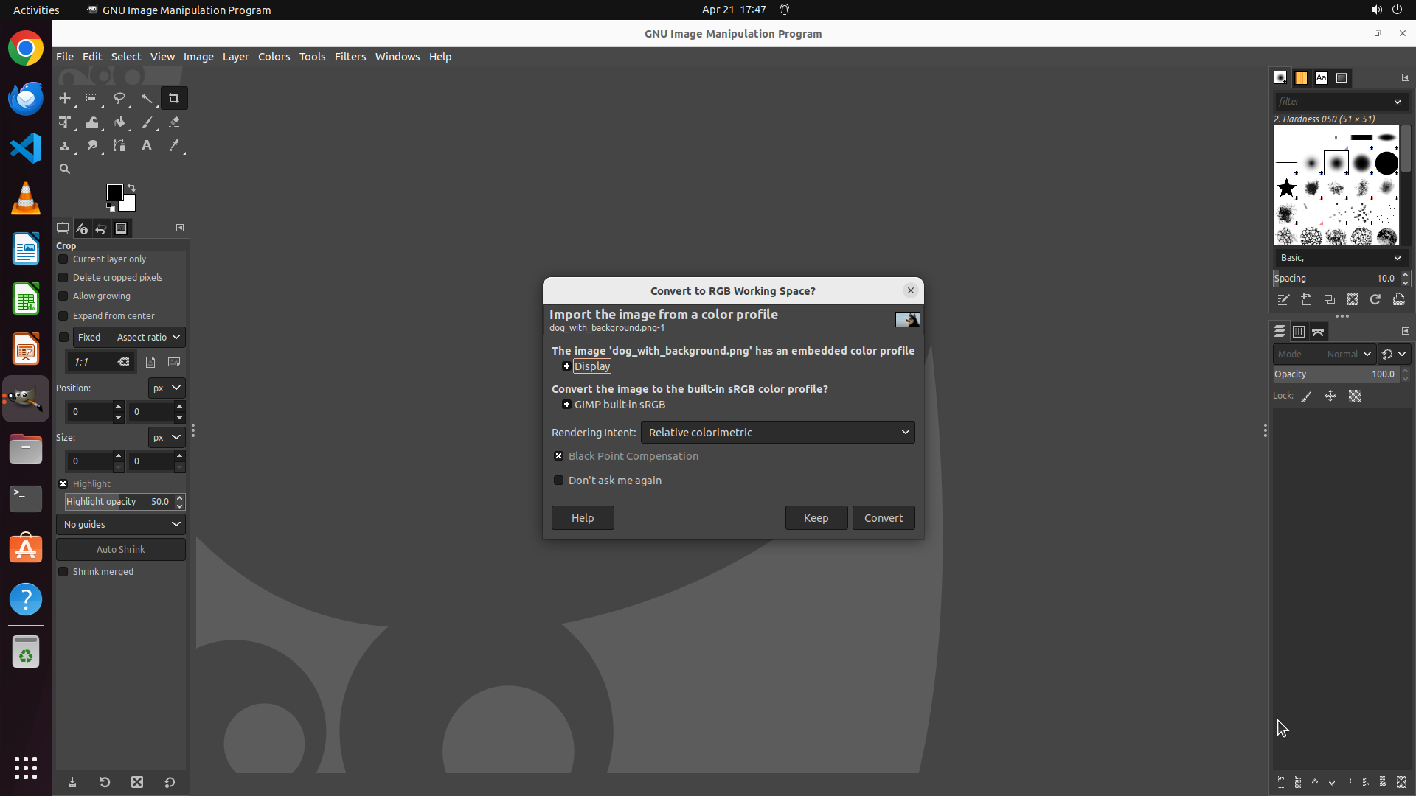Select the Fuzzy Select wand tool

[x=147, y=98]
